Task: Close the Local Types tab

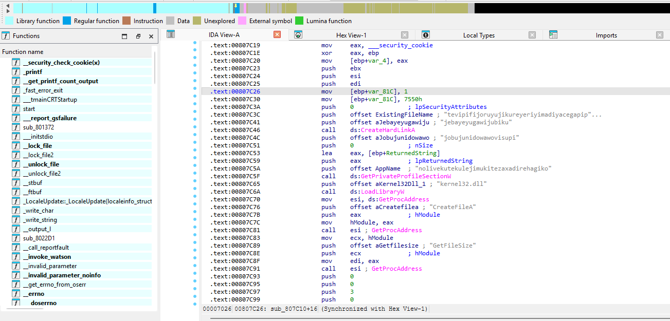Action: (532, 35)
